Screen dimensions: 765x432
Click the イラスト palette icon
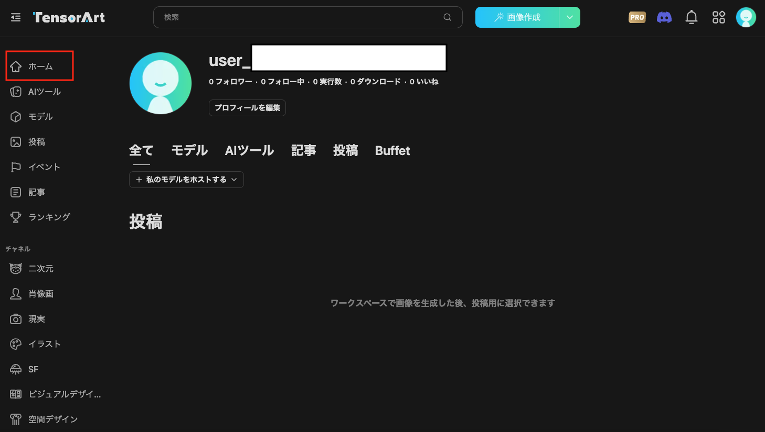[x=16, y=344]
